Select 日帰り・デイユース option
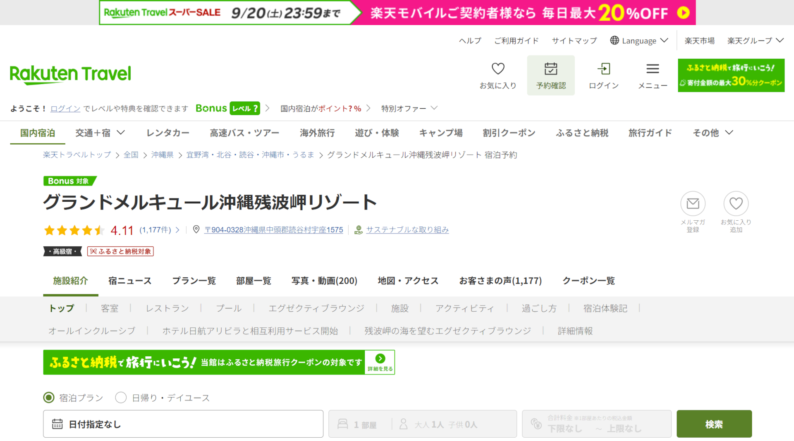794x441 pixels. click(121, 398)
